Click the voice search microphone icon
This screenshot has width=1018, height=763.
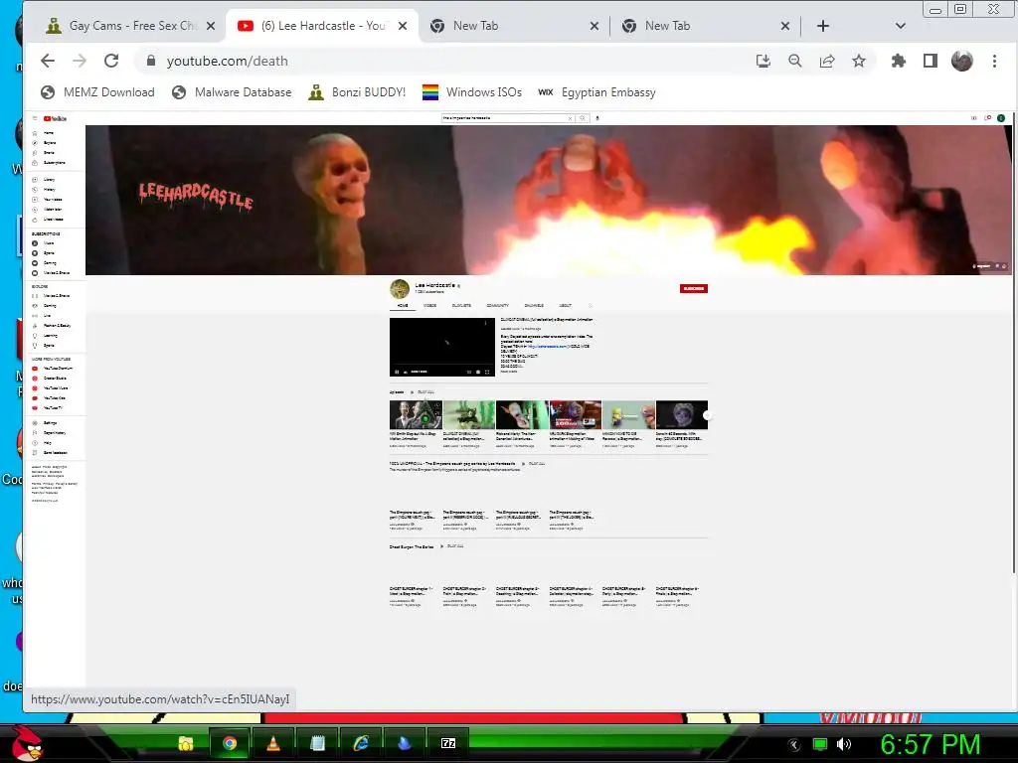[x=597, y=118]
